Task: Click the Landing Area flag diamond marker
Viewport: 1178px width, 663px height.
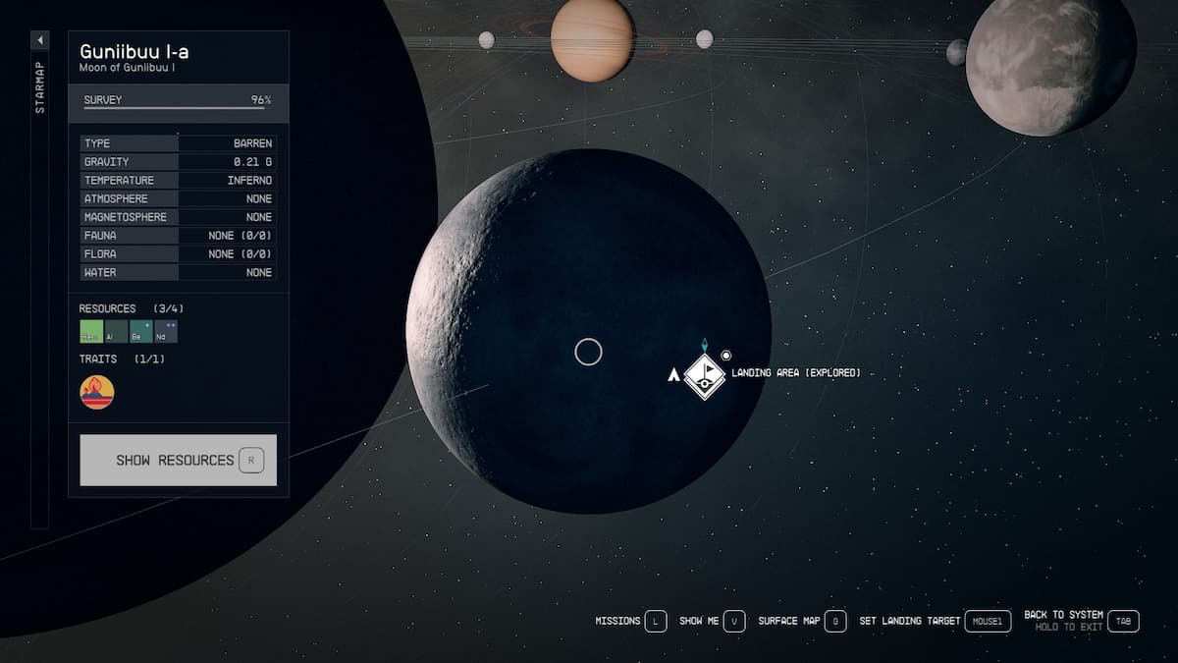Action: (704, 374)
